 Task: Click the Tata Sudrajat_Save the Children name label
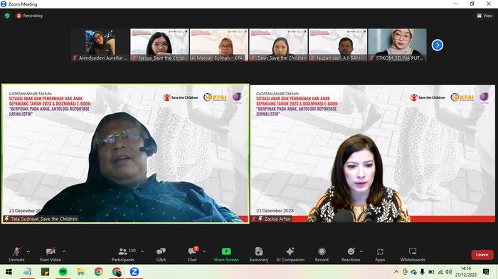(44, 219)
